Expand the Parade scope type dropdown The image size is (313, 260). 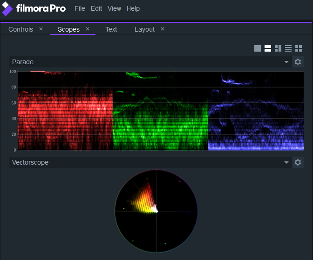coord(286,62)
